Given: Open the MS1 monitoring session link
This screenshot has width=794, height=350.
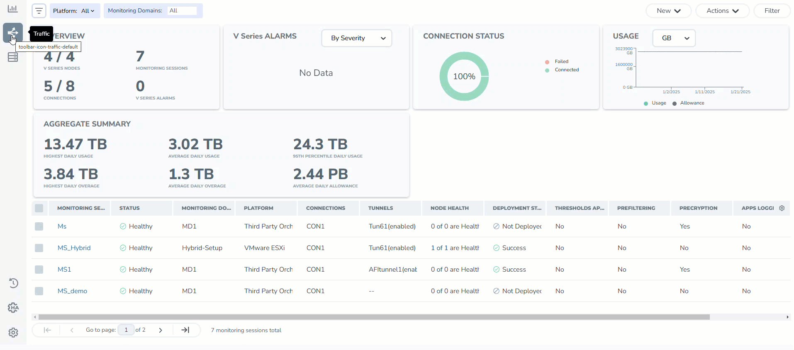Looking at the screenshot, I should tap(64, 270).
